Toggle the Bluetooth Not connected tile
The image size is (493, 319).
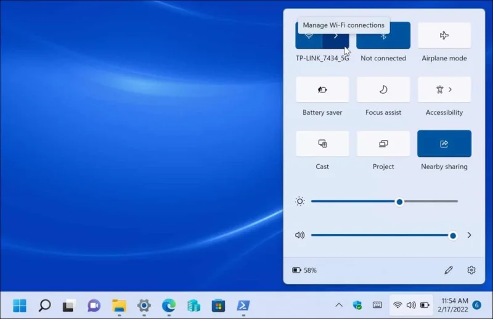click(x=383, y=35)
